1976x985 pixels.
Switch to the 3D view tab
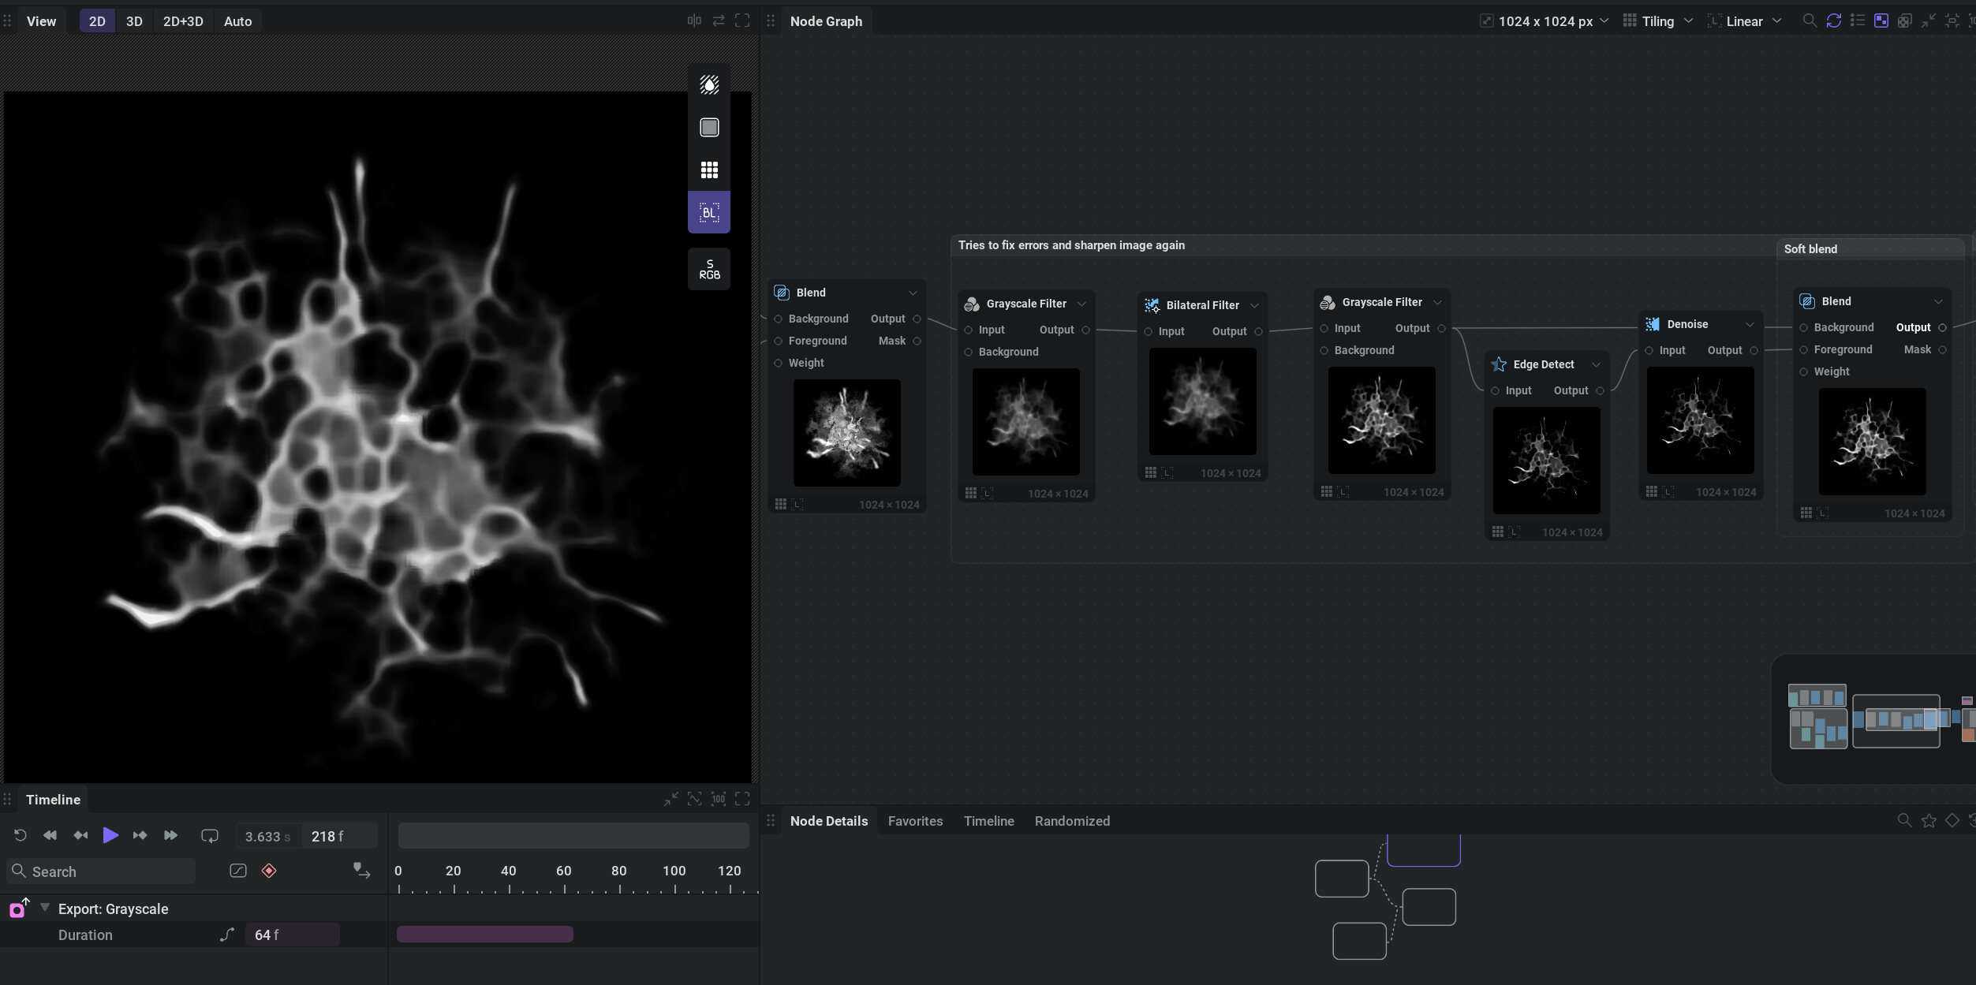pos(133,21)
